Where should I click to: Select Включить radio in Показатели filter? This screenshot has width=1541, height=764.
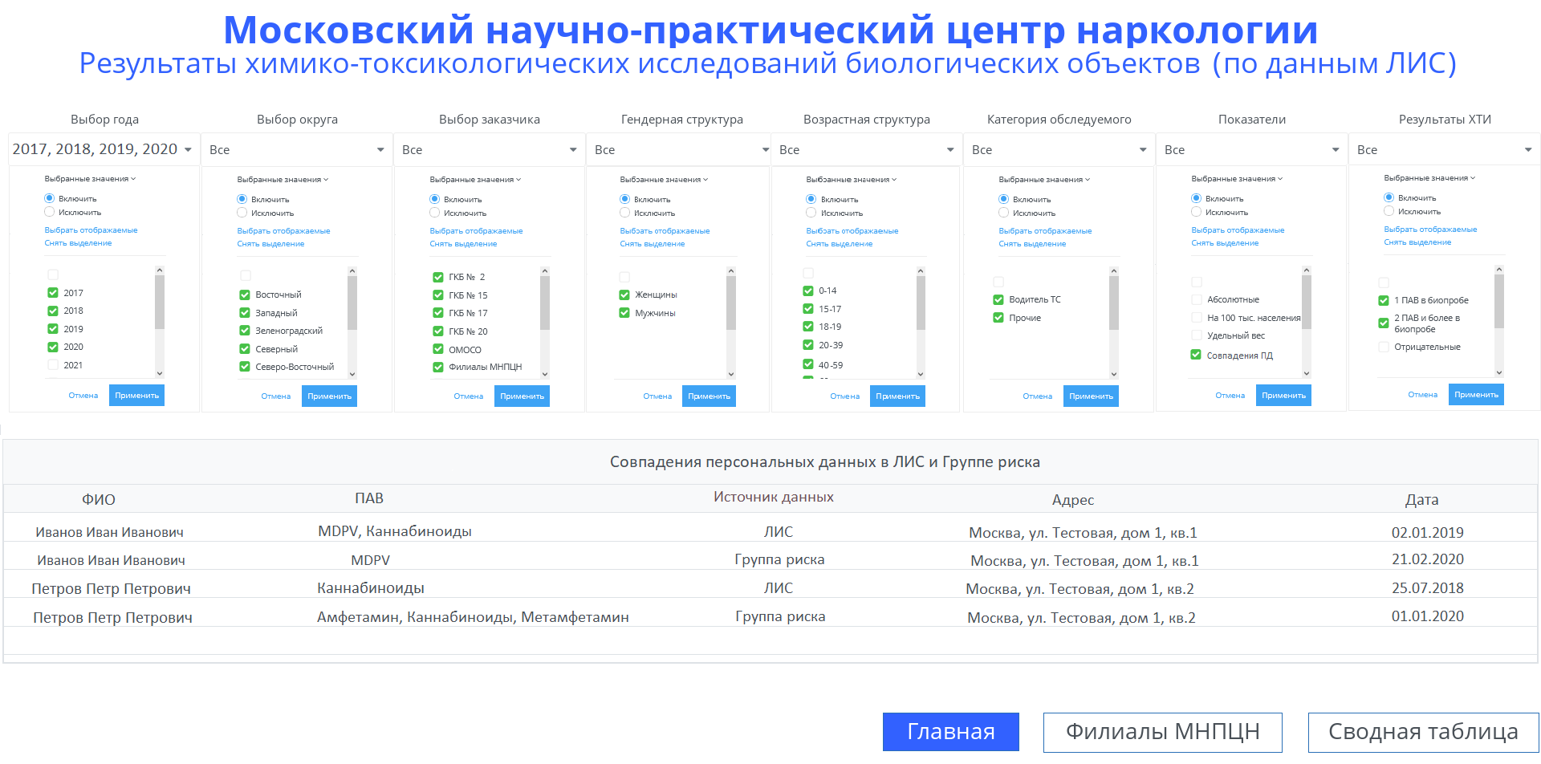[1197, 198]
